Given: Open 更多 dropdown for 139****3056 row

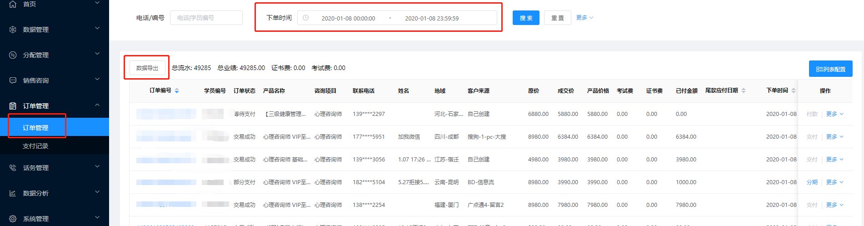Looking at the screenshot, I should click(x=834, y=160).
